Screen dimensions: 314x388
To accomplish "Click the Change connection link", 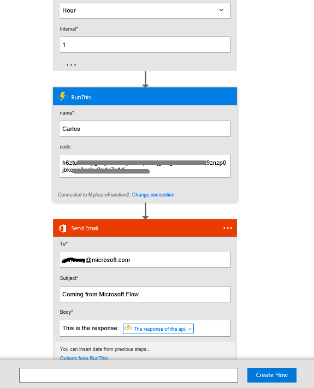I will (x=153, y=195).
